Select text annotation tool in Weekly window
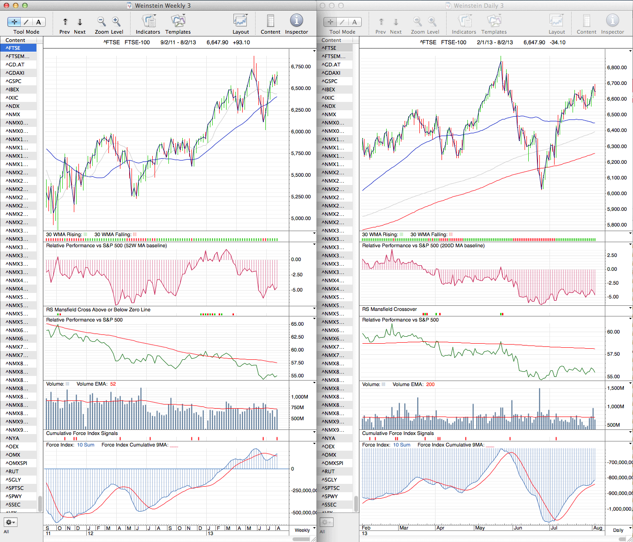Image resolution: width=633 pixels, height=542 pixels. [38, 22]
